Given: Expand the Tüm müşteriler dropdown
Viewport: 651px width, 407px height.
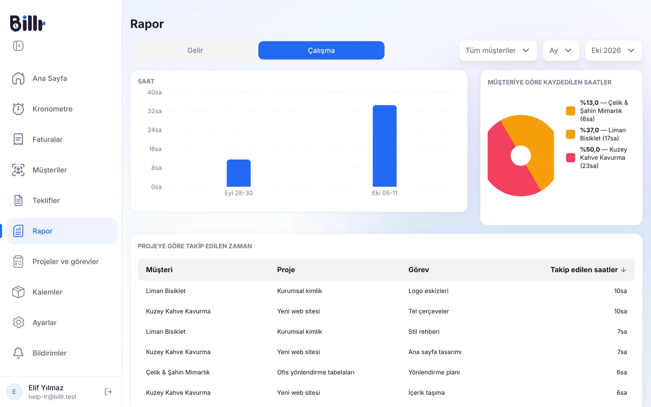Looking at the screenshot, I should point(498,50).
